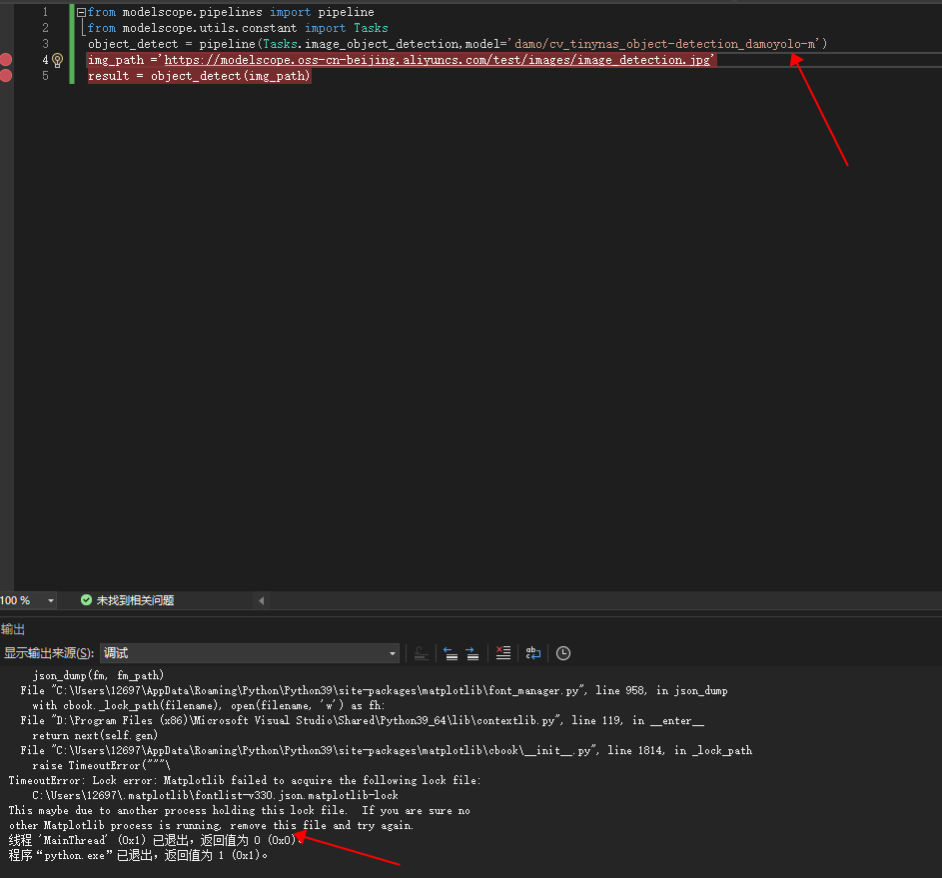Screen dimensions: 942x878
Task: Click the fontlist-v330.json.matplotlib-lock path line
Action: click(215, 795)
